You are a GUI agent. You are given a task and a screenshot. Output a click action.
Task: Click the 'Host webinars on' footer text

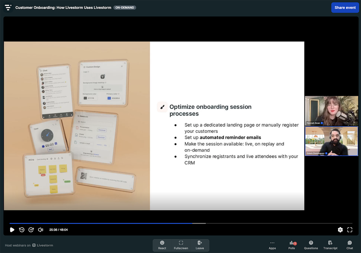coord(18,245)
